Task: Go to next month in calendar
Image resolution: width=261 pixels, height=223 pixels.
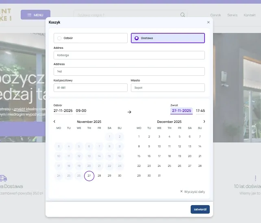Action: pyautogui.click(x=204, y=121)
